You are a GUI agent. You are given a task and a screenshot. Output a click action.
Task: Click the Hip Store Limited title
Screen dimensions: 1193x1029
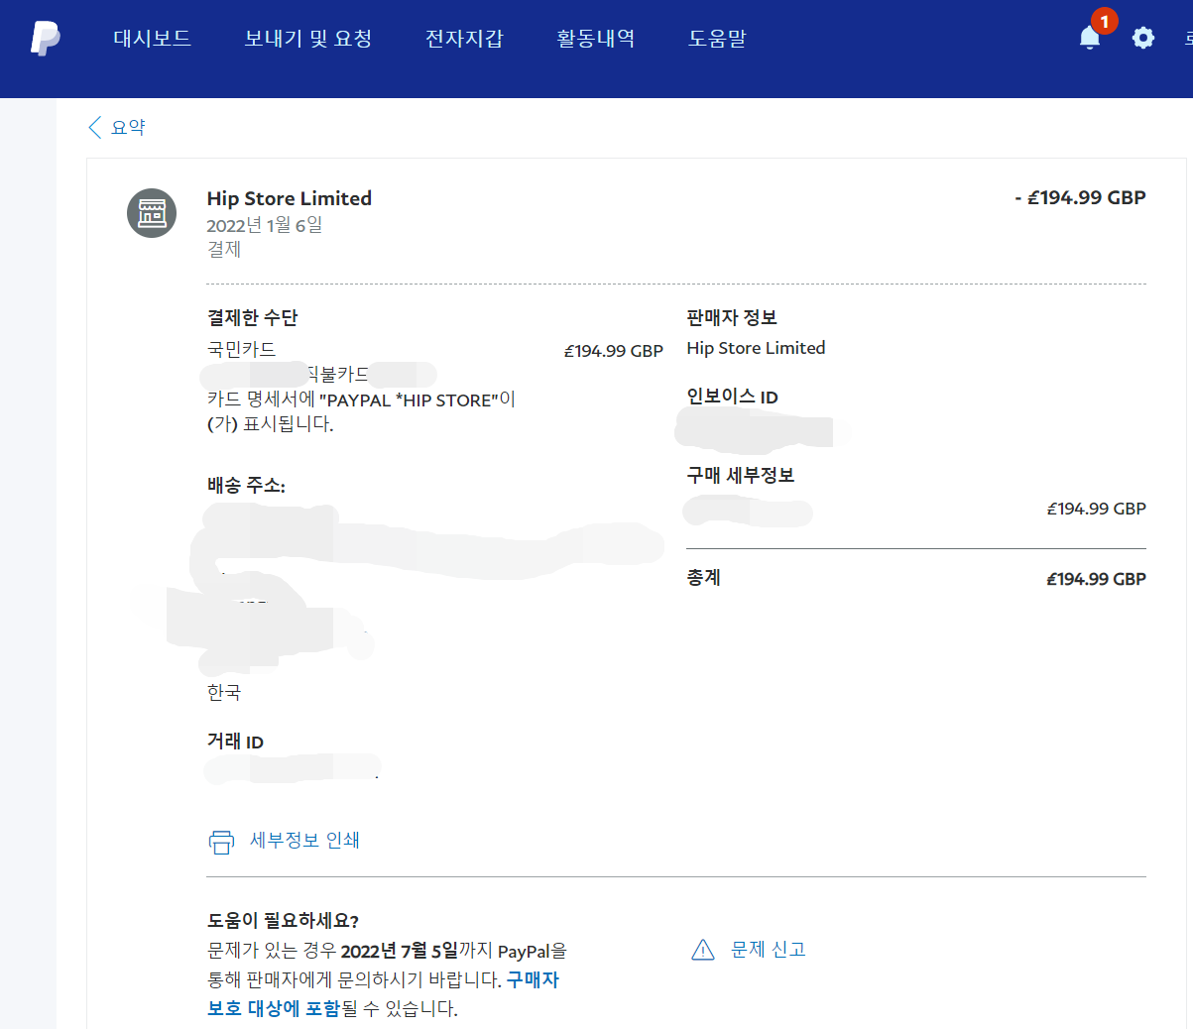coord(290,198)
